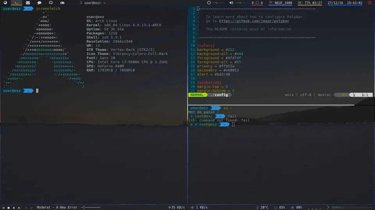Image resolution: width=375 pixels, height=210 pixels.
Task: Click the 80% home usage indicator
Action: pos(296,207)
